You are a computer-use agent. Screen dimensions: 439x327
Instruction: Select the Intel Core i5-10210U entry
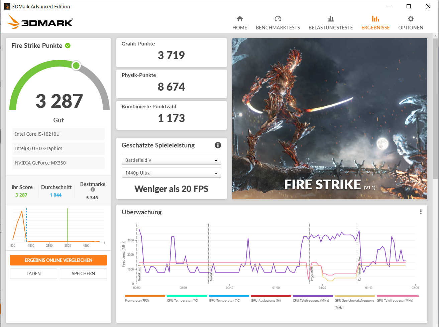pyautogui.click(x=59, y=134)
